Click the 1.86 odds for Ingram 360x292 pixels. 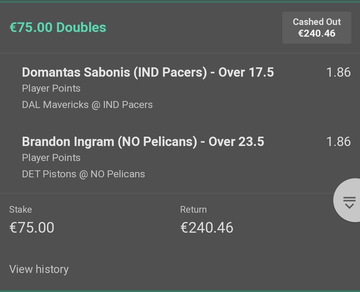pos(338,142)
